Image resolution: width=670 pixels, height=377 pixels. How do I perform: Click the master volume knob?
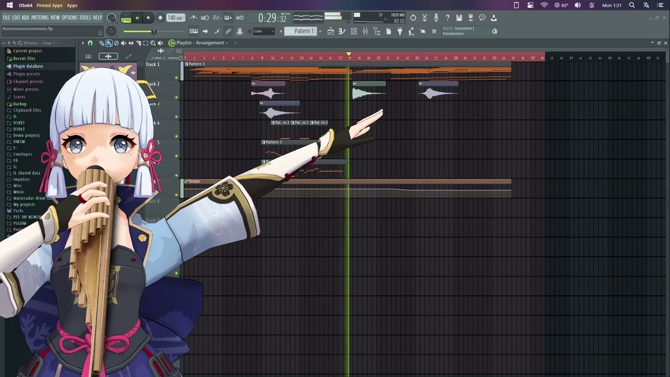(x=111, y=18)
